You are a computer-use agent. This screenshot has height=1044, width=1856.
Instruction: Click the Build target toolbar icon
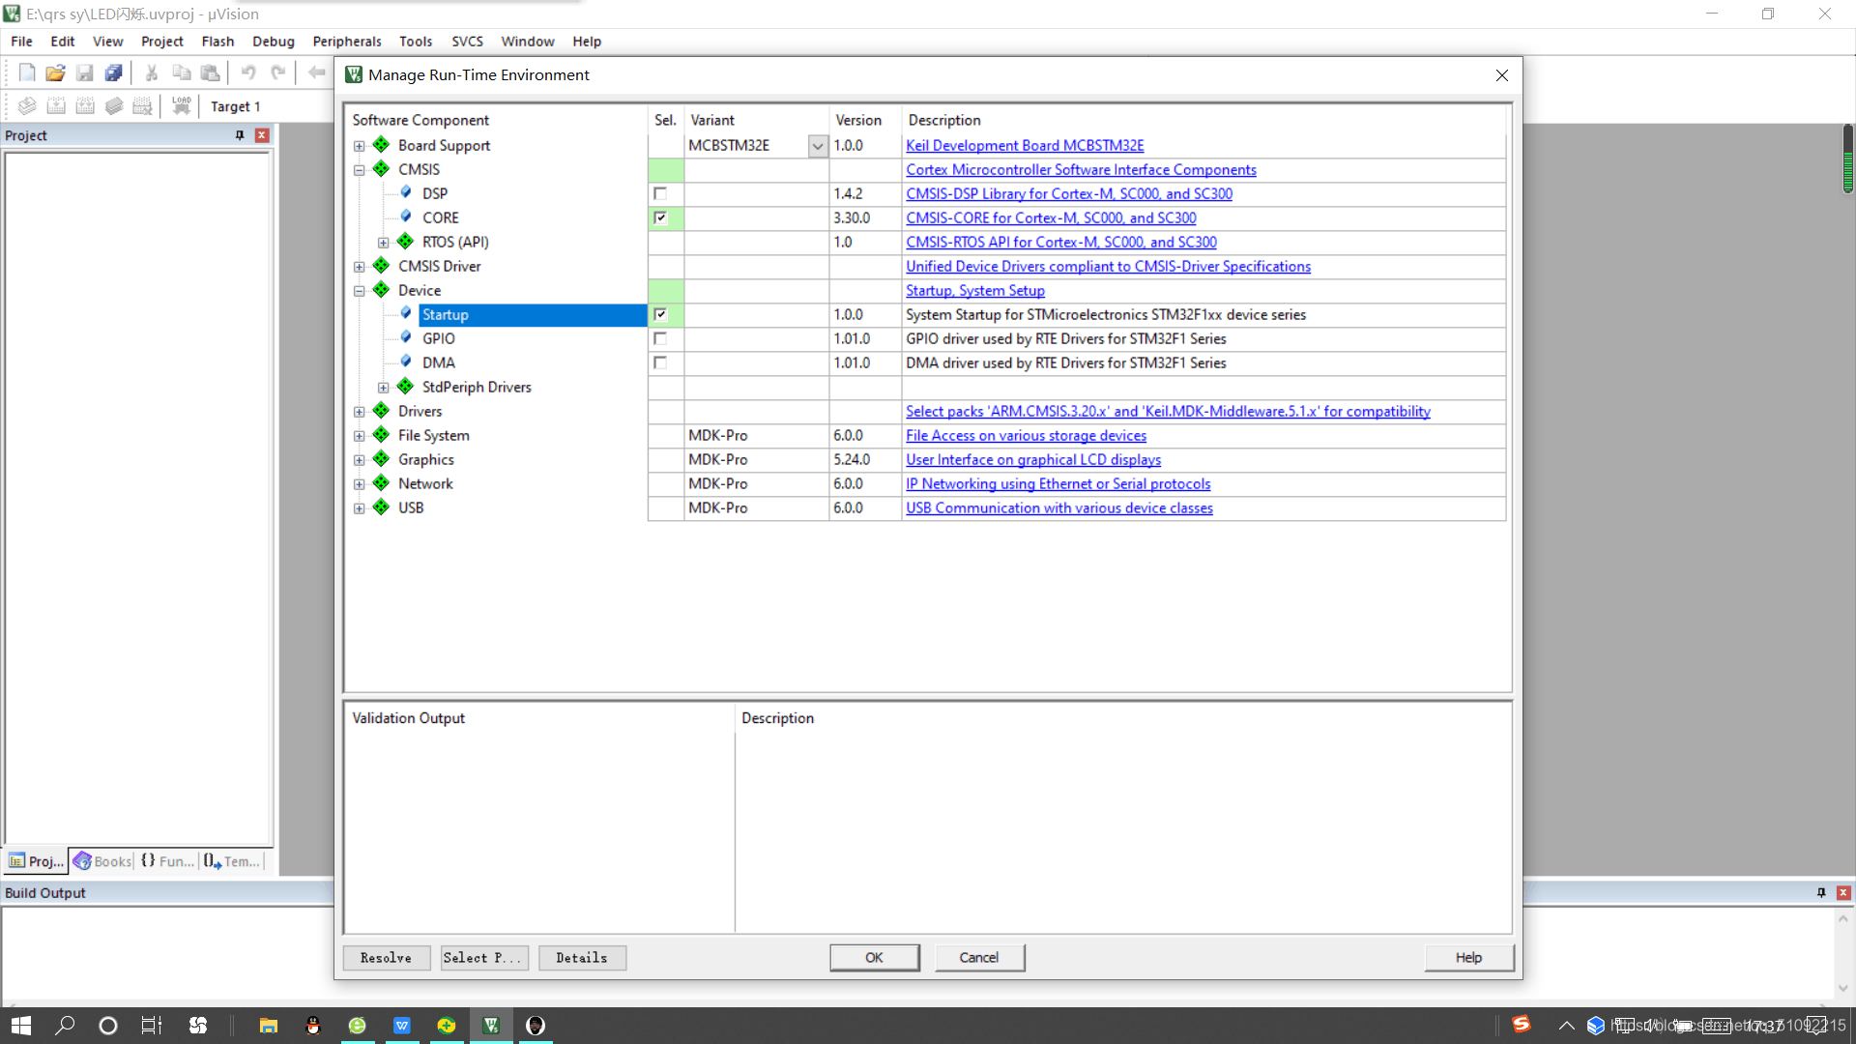point(56,106)
